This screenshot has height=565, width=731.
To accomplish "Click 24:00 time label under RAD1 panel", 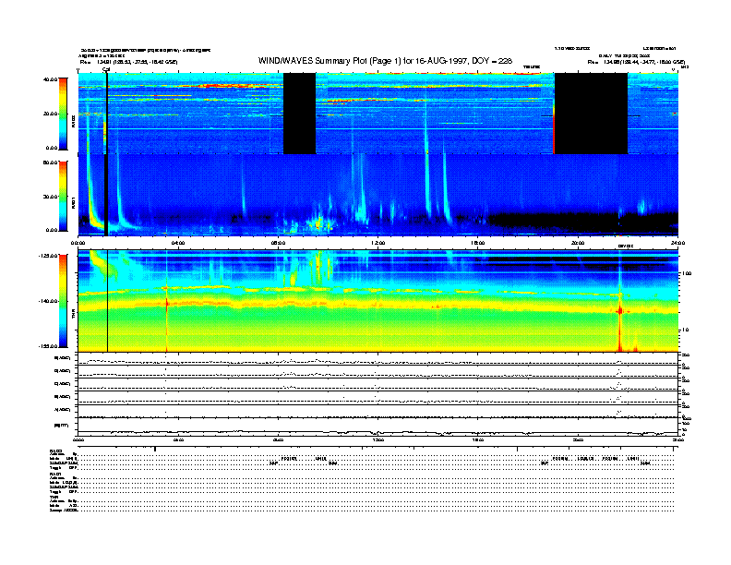I will [677, 243].
